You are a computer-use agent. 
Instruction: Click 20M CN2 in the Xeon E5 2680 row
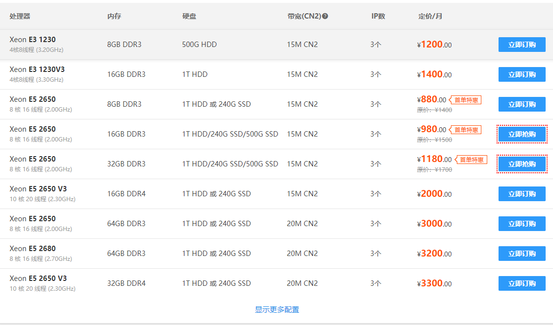302,254
